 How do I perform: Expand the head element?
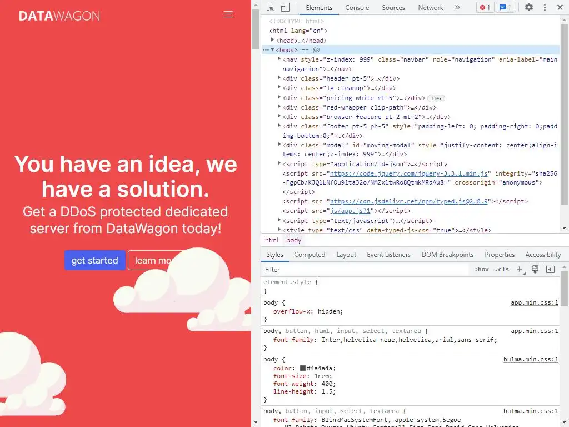[272, 40]
